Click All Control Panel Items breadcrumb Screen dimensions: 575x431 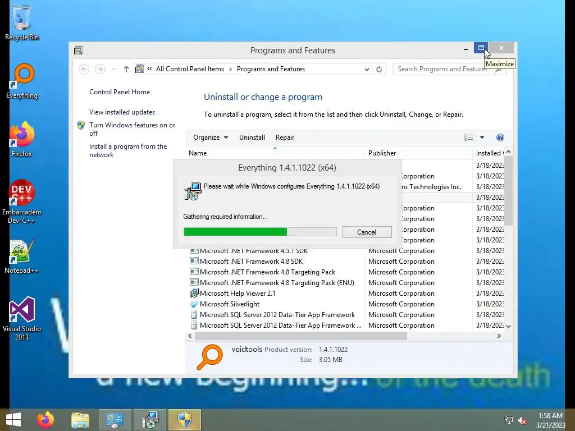click(x=190, y=69)
